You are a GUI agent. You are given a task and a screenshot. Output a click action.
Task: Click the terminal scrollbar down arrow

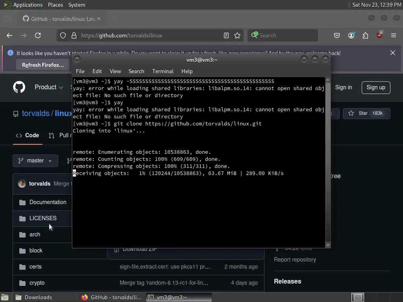328,245
